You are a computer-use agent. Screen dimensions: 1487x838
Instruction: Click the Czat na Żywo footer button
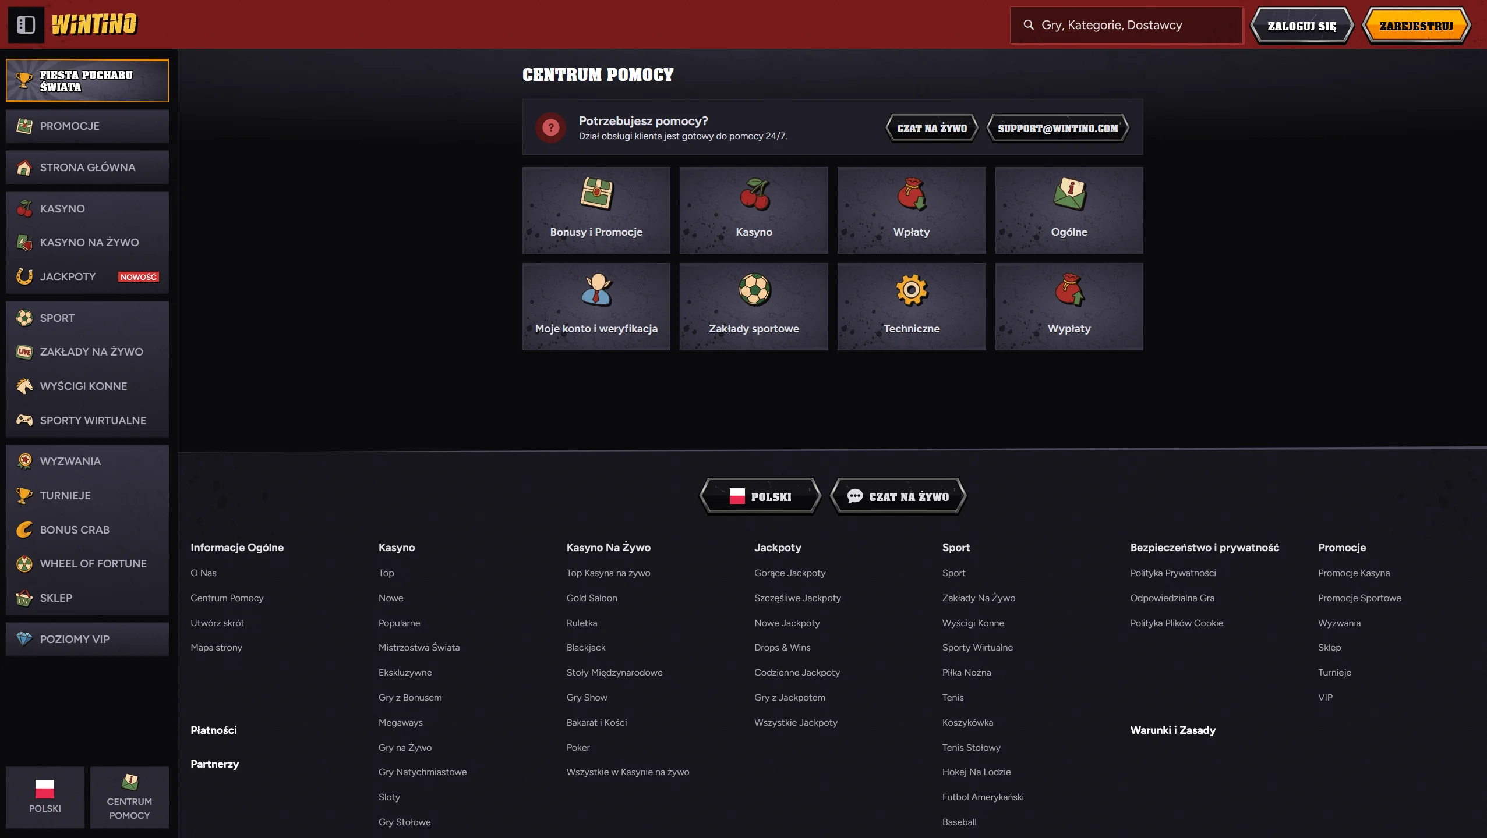click(898, 496)
